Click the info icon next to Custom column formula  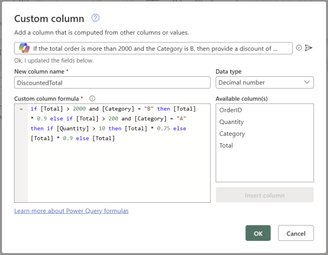coord(92,98)
